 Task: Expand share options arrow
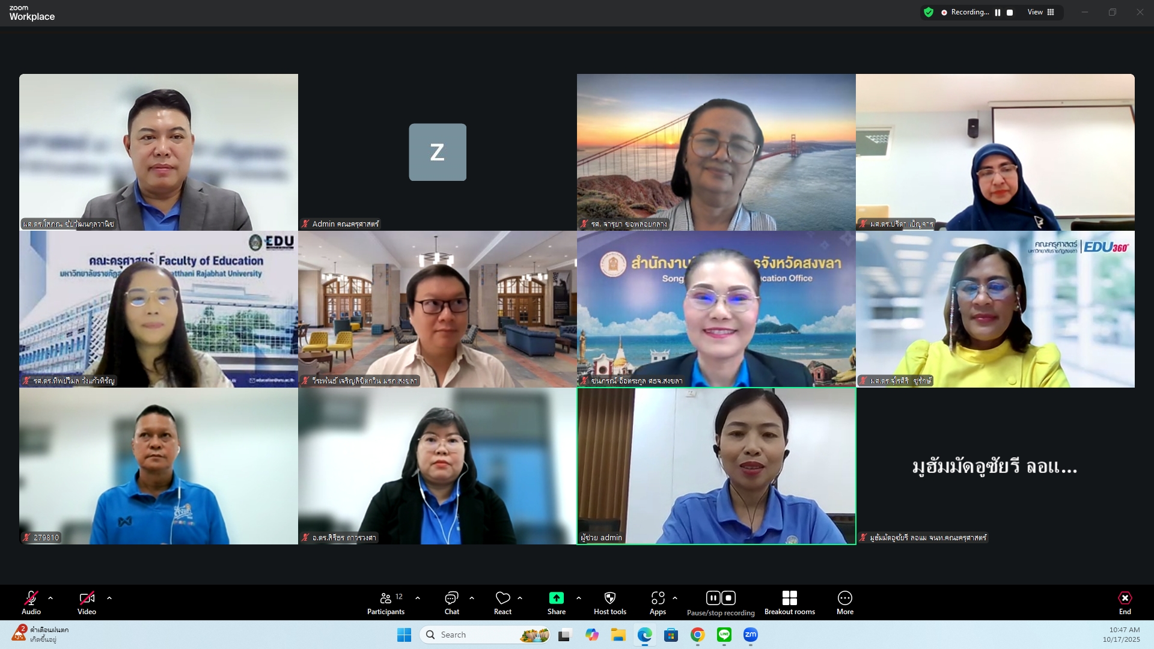[579, 598]
